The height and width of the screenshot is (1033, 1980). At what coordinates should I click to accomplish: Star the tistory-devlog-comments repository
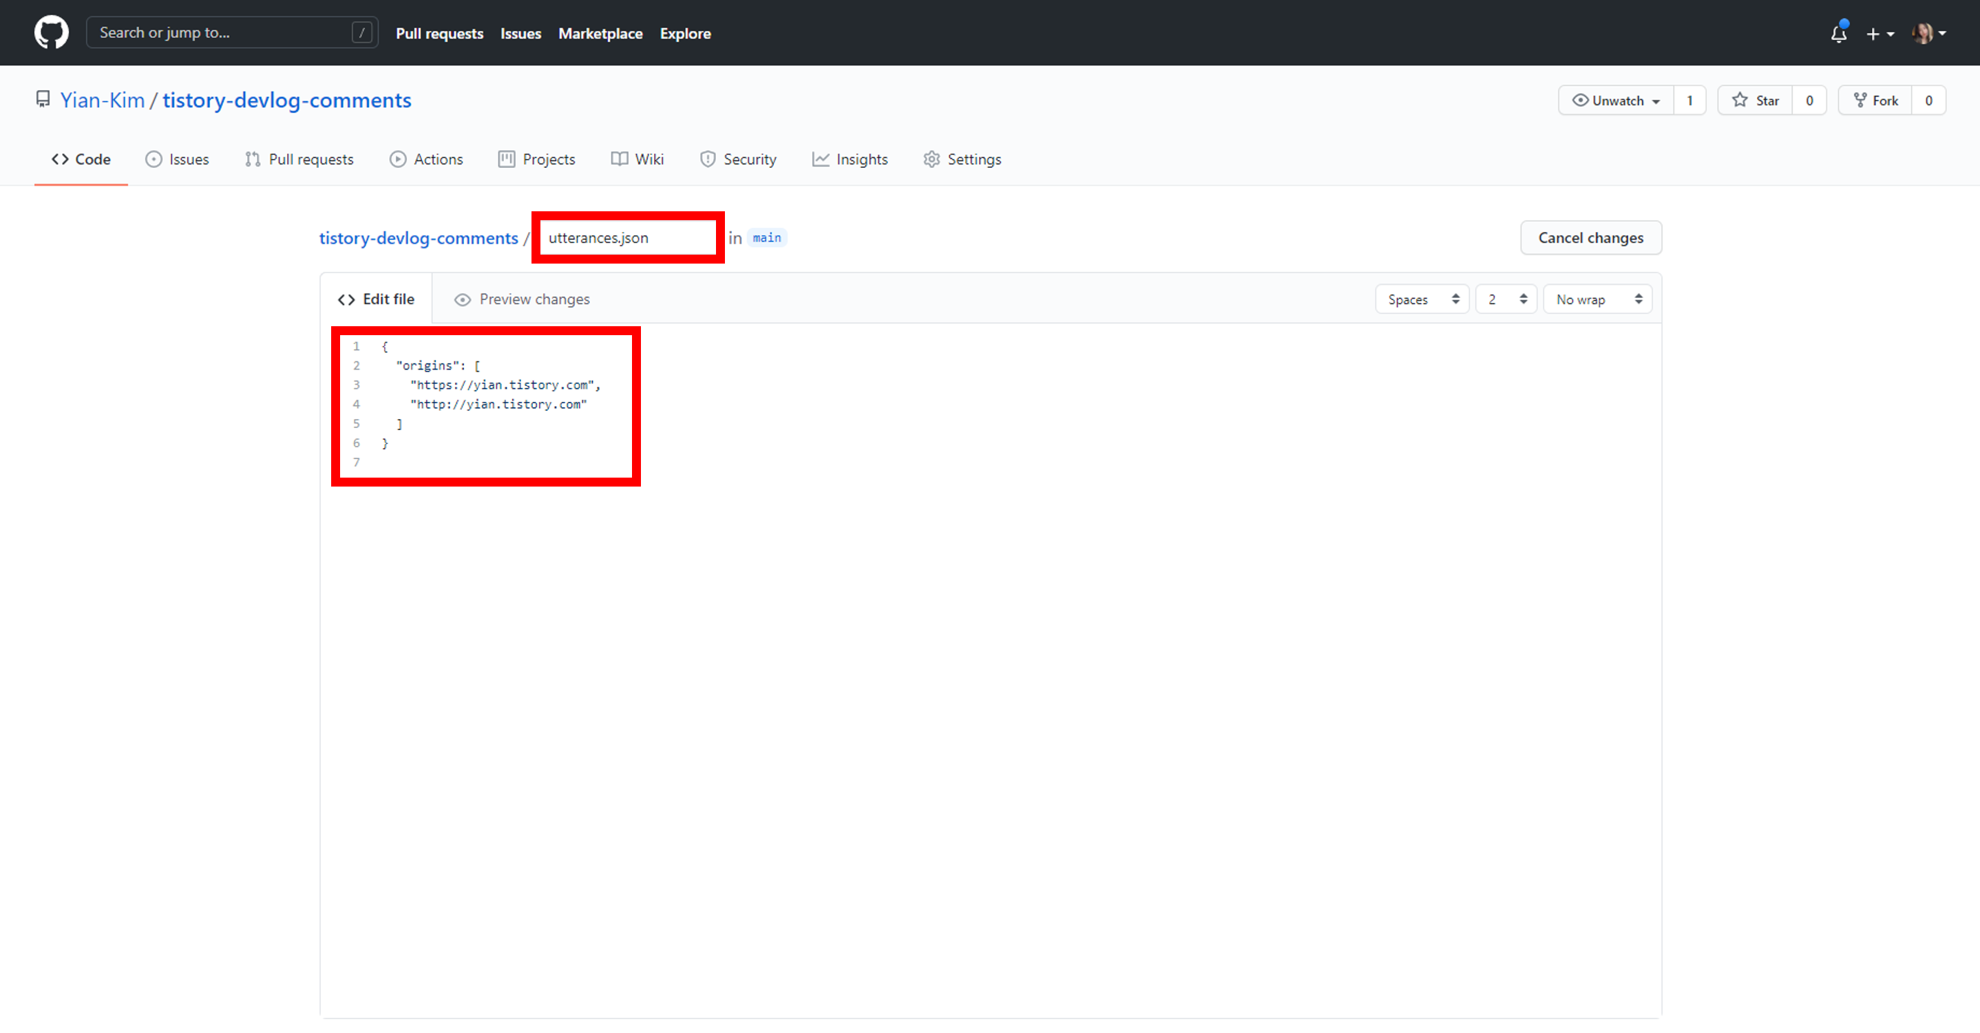point(1756,100)
